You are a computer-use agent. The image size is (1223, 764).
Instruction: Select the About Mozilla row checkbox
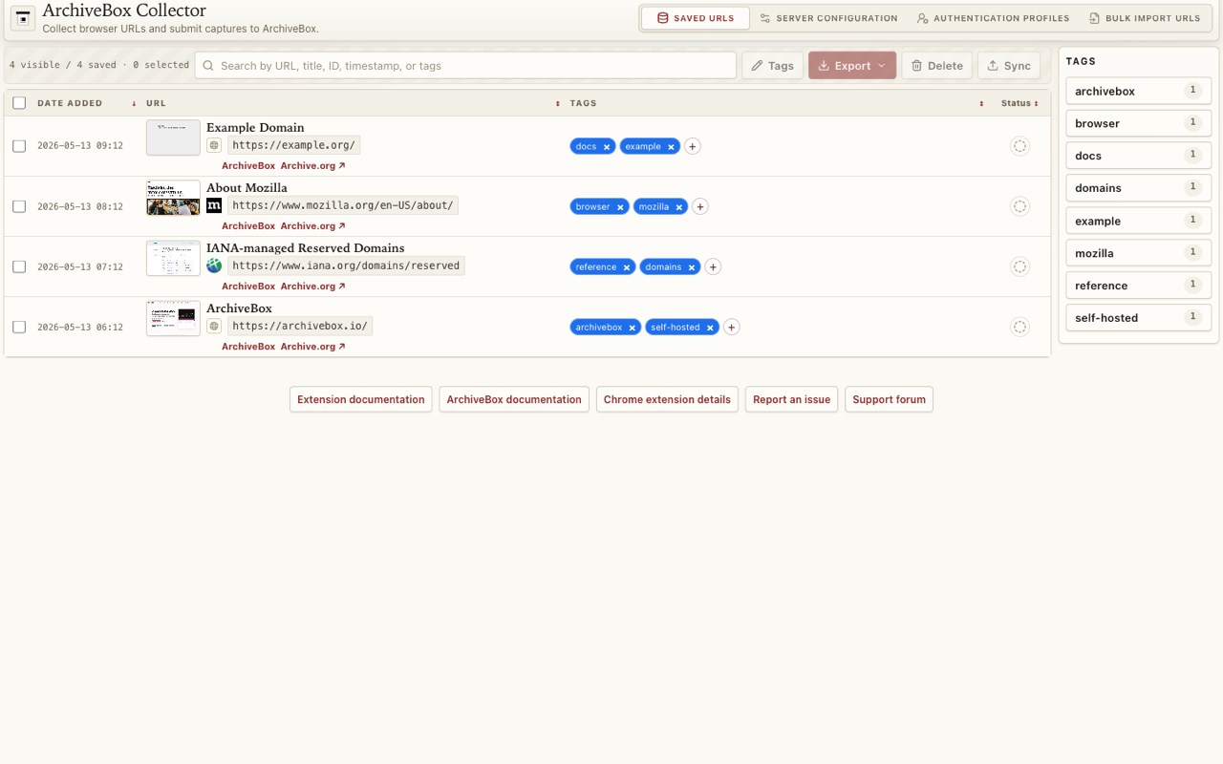pos(19,206)
